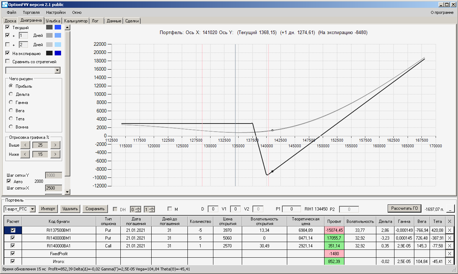Select the Вега radio button

pyautogui.click(x=11, y=111)
